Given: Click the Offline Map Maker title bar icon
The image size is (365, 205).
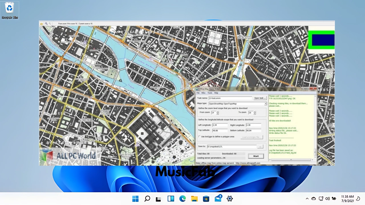Looking at the screenshot, I should [x=197, y=89].
